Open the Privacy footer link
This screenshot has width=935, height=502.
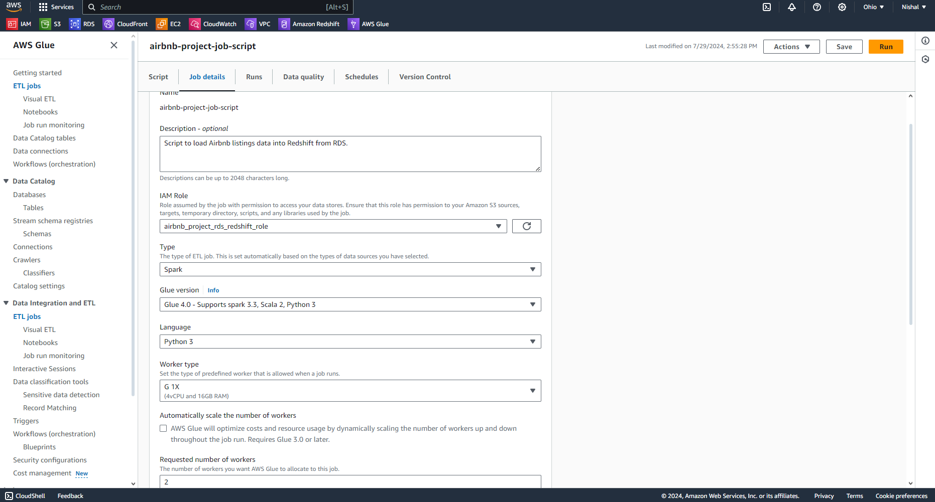point(824,496)
